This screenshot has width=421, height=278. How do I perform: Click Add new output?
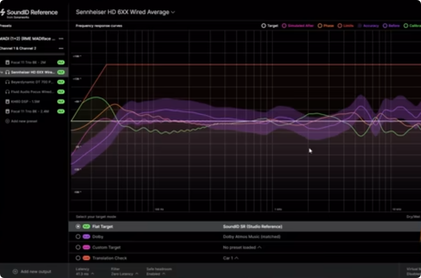click(36, 271)
